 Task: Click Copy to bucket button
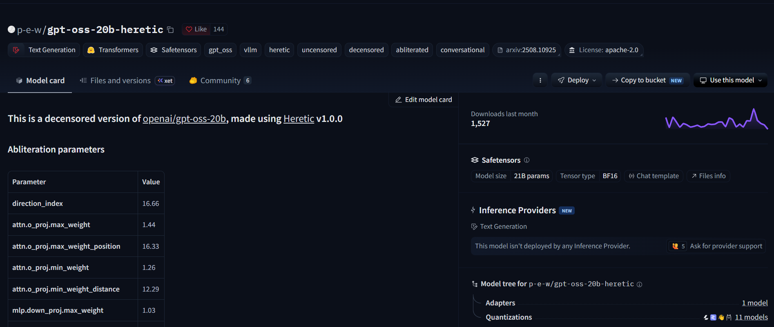[x=647, y=80]
